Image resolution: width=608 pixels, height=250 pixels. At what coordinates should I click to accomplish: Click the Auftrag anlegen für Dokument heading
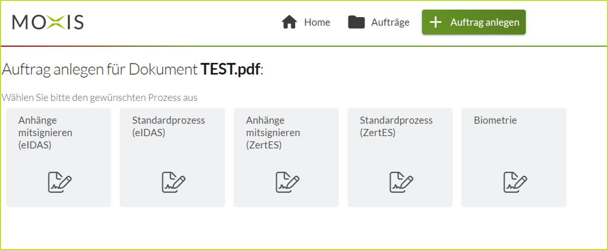pos(100,70)
